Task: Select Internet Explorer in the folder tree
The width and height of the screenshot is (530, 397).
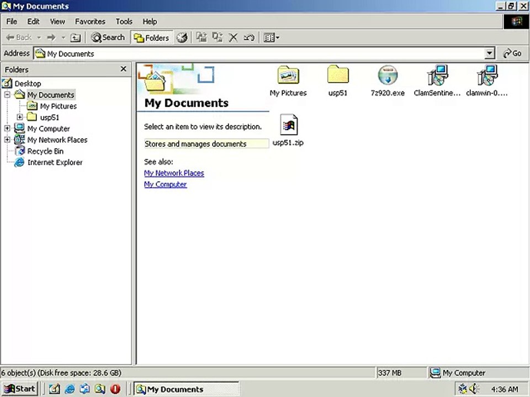Action: coord(55,162)
